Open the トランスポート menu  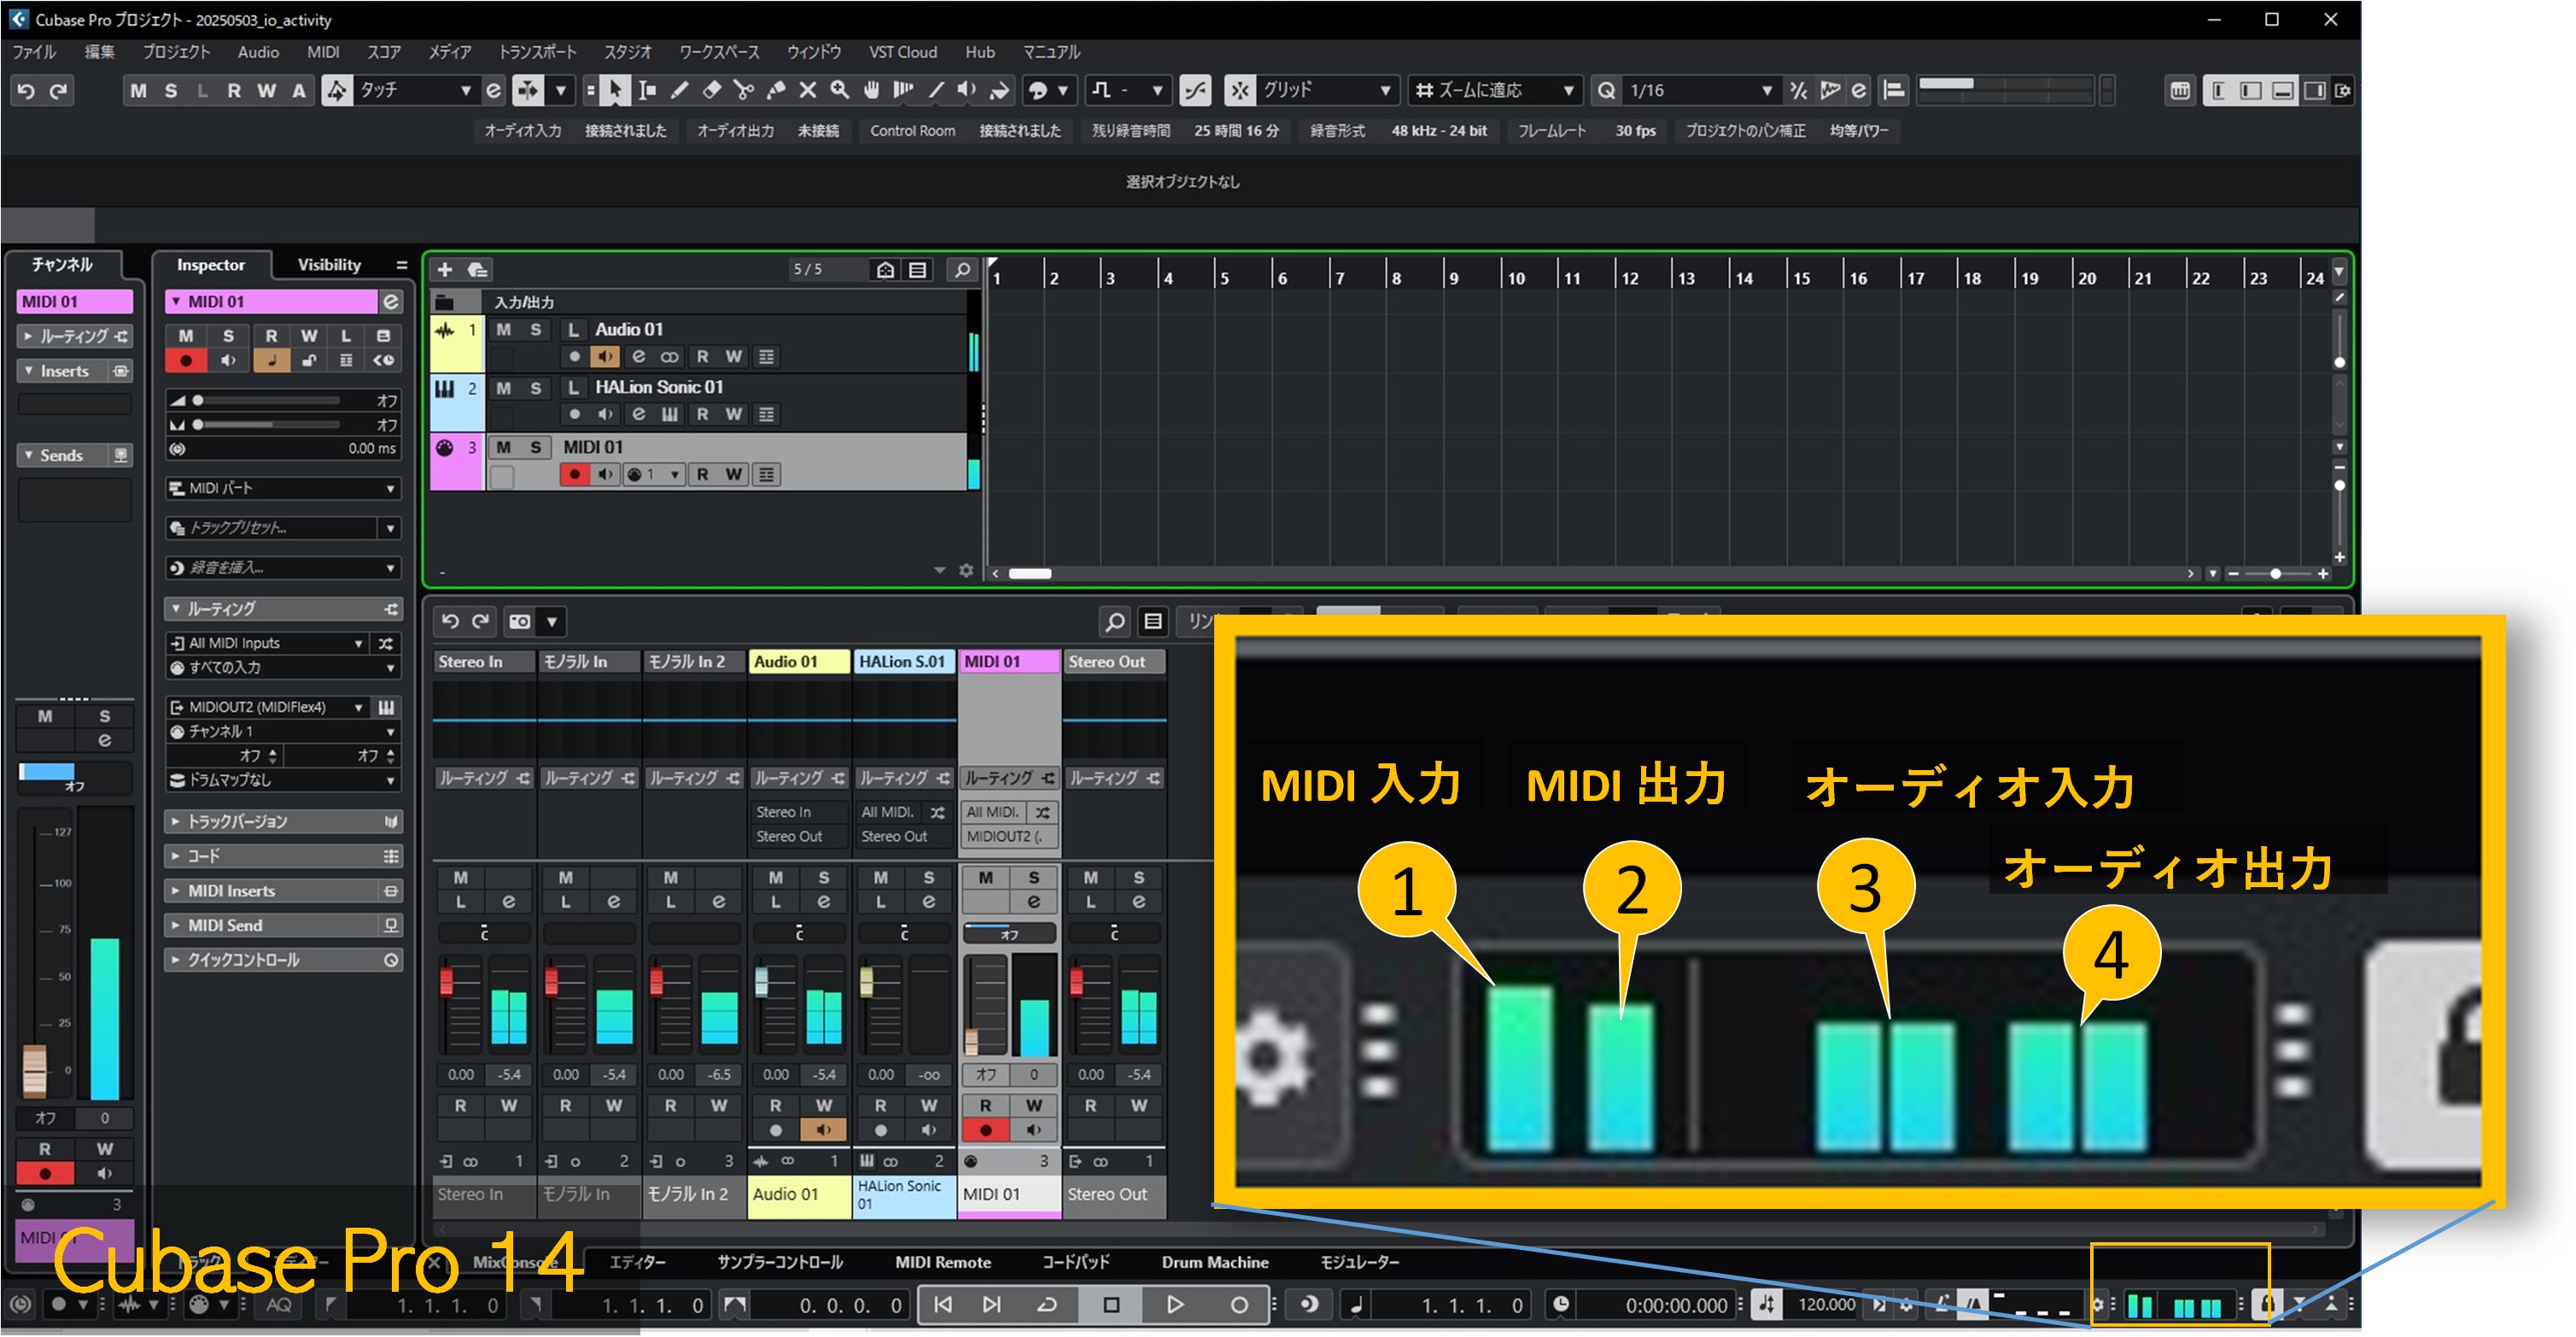coord(538,52)
